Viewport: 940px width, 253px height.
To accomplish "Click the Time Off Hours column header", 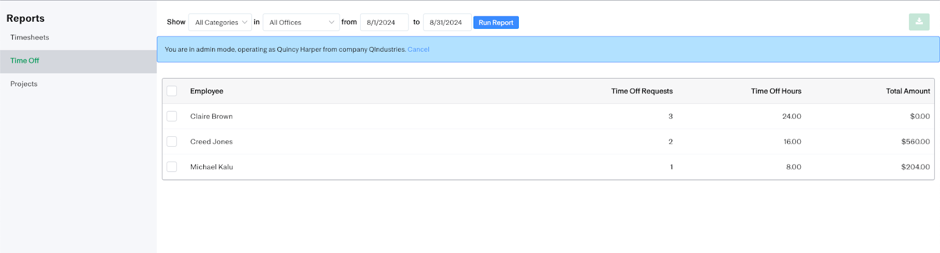I will coord(776,91).
